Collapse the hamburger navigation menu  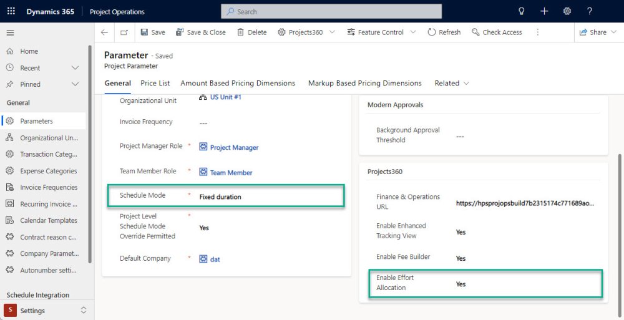pyautogui.click(x=11, y=32)
